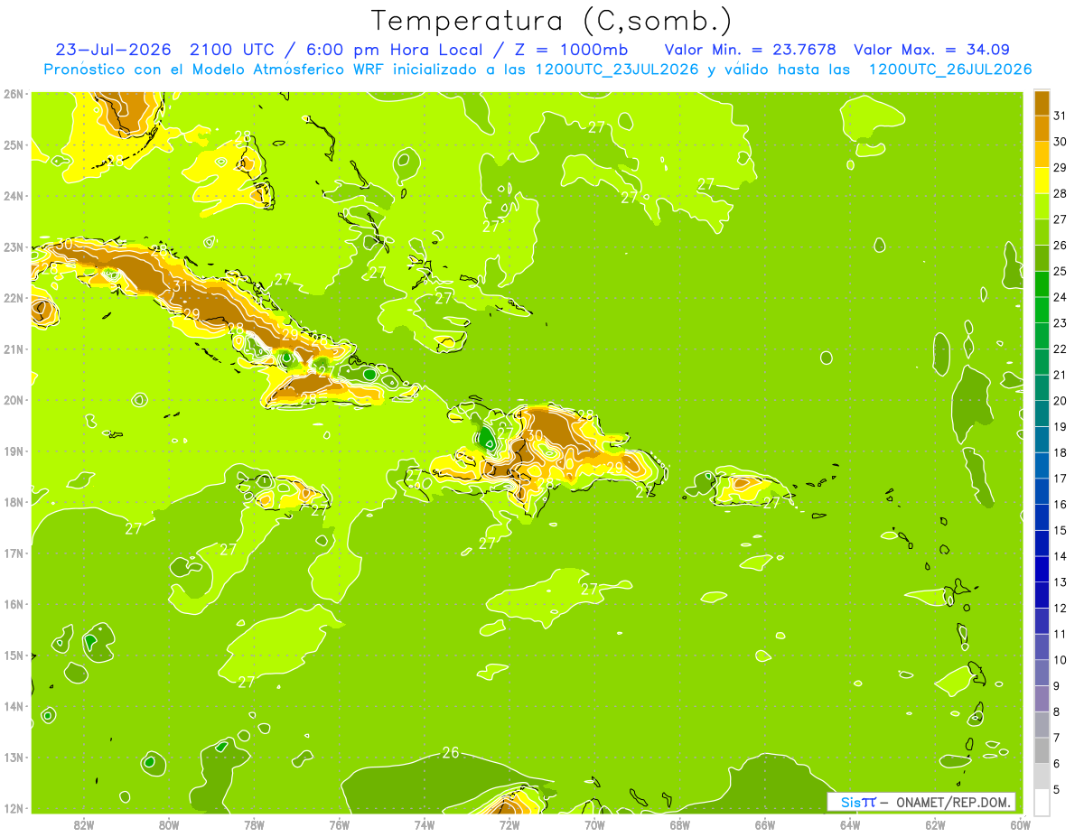This screenshot has width=1084, height=837.
Task: Click the '82W' longitude axis label
Action: click(x=84, y=824)
